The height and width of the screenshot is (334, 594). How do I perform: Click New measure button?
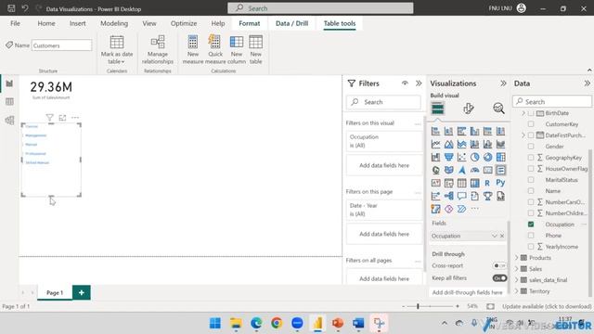193,50
